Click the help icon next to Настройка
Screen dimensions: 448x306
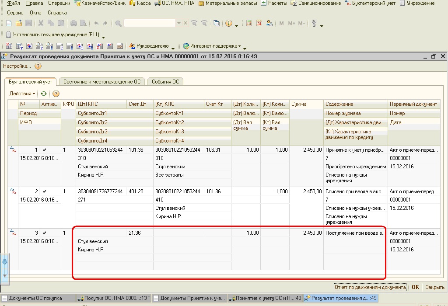tap(38, 66)
